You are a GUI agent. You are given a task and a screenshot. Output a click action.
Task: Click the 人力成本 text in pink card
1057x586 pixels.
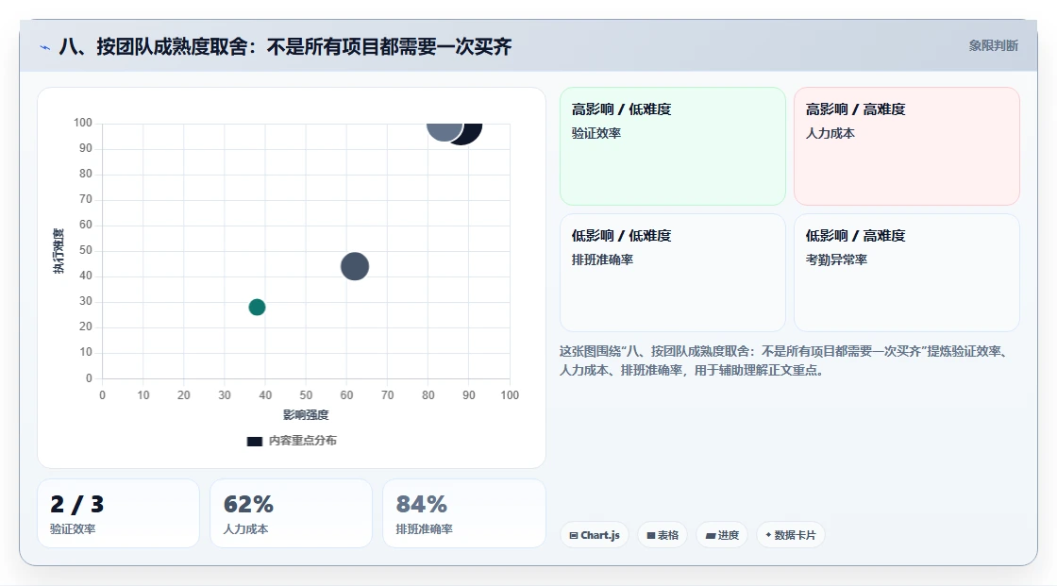tap(830, 133)
